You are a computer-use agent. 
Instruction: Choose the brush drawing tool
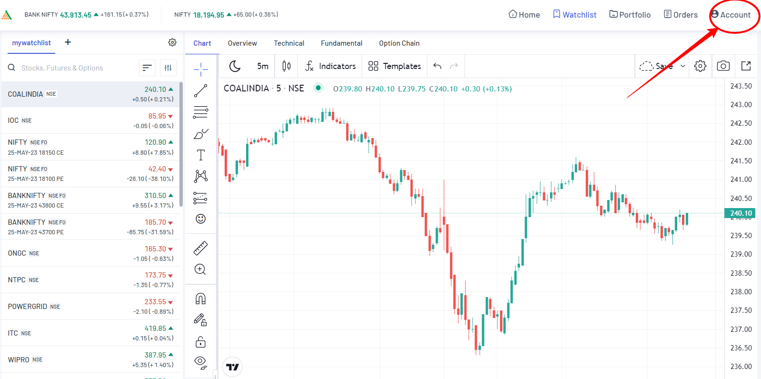[x=201, y=134]
